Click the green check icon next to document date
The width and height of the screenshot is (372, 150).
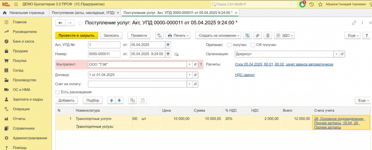point(176,54)
